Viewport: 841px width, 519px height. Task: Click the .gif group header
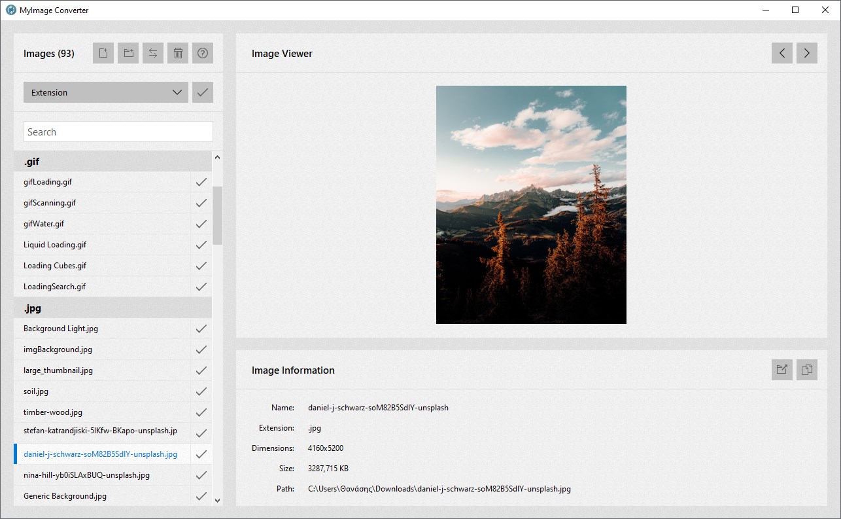coord(112,161)
